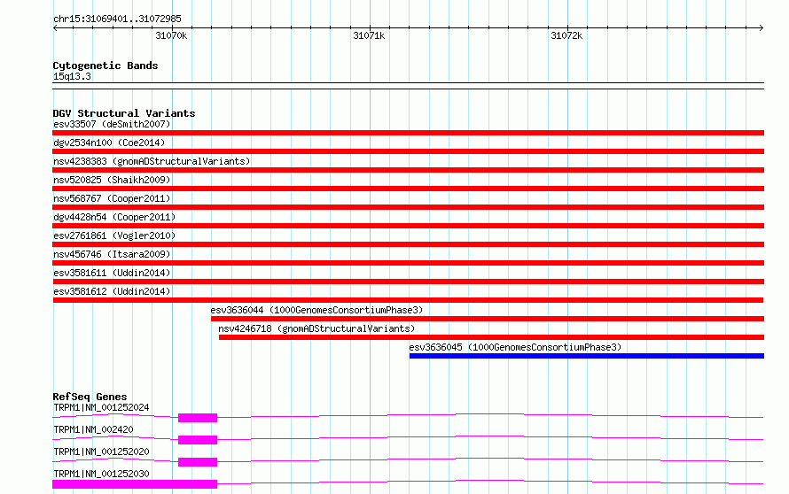Screen dimensions: 789x494
Task: Open TRPM1|NM_001252030 transcript
Action: click(x=101, y=474)
